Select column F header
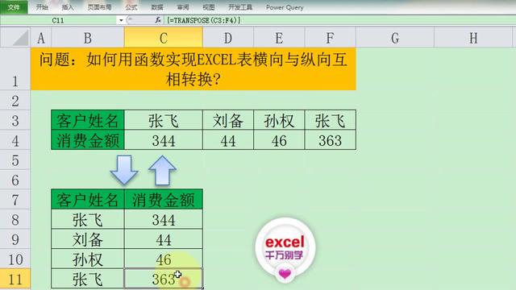The height and width of the screenshot is (290, 516). point(330,38)
